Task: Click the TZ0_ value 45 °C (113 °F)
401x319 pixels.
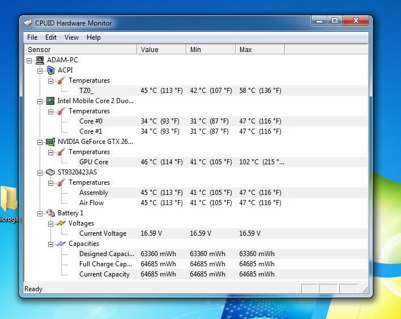Action: click(x=161, y=91)
